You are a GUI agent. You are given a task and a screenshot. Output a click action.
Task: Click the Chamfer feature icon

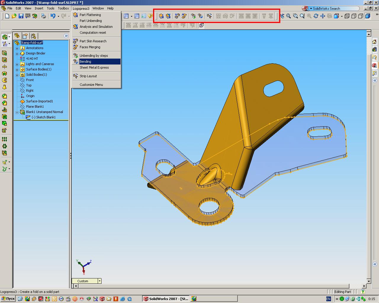pyautogui.click(x=4, y=103)
